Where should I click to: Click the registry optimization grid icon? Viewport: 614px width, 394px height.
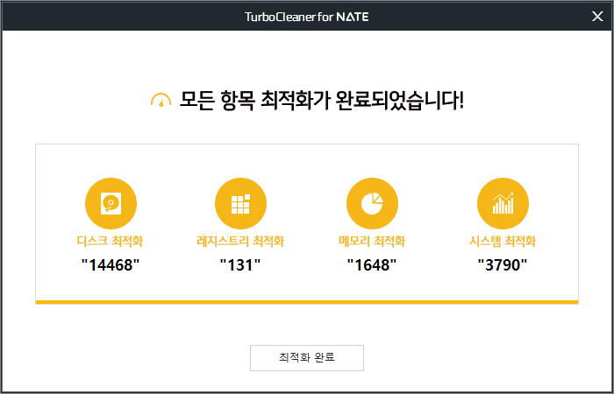point(240,203)
